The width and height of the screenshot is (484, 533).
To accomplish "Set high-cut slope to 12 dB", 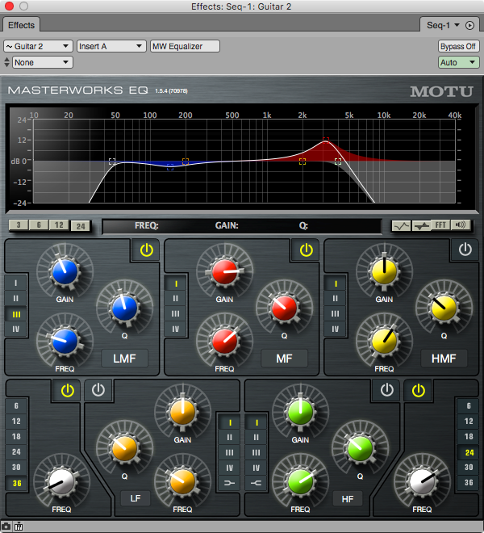I will (x=469, y=422).
